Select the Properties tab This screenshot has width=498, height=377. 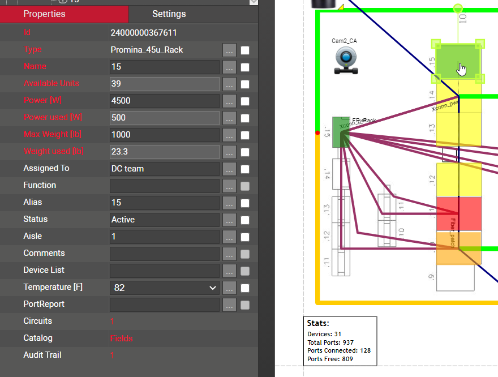pos(44,14)
